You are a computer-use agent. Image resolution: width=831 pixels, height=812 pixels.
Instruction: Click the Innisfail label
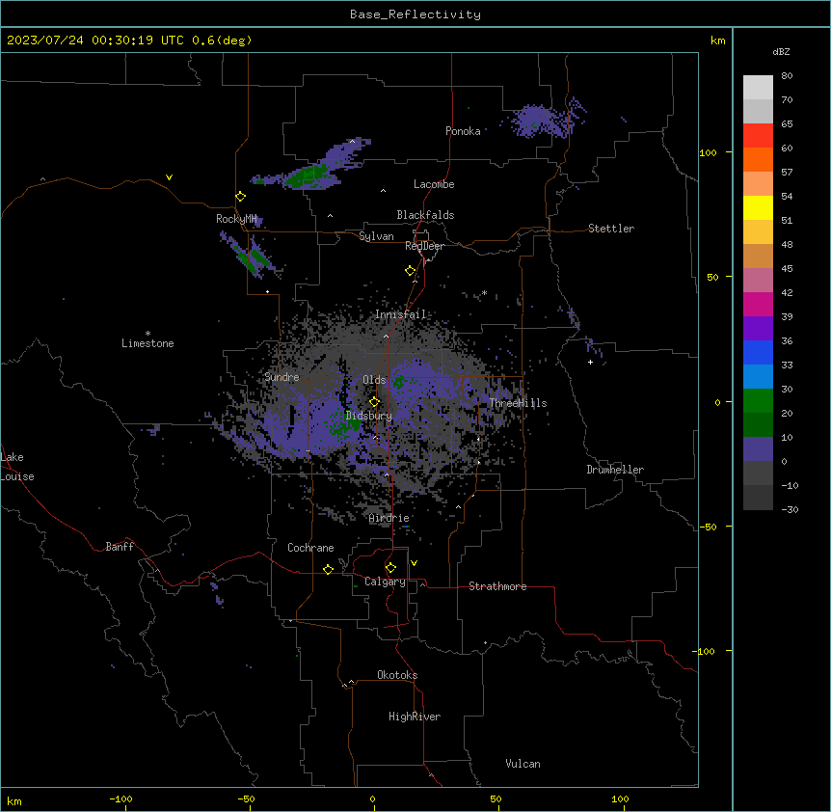coord(401,314)
